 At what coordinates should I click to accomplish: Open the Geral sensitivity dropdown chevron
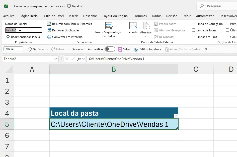pyautogui.click(x=81, y=6)
